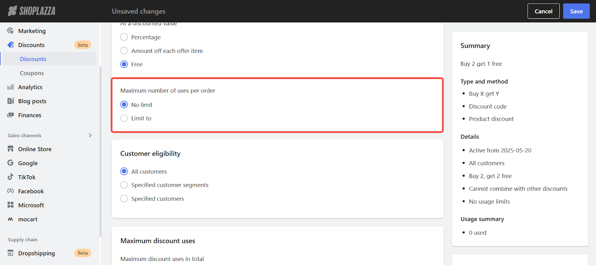This screenshot has width=596, height=265.
Task: Open Dropshipping in Supply chain section
Action: tap(37, 253)
